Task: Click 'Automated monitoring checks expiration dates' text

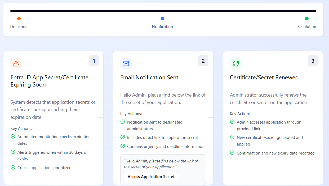Action: [x=54, y=140]
